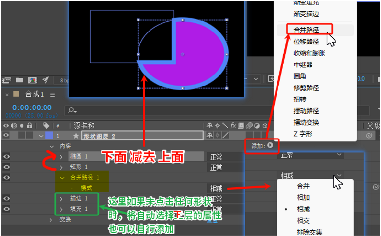Viewport: 381px width, 236px height.
Task: Toggle the shy switch on 形状图层 2
Action: [209, 135]
